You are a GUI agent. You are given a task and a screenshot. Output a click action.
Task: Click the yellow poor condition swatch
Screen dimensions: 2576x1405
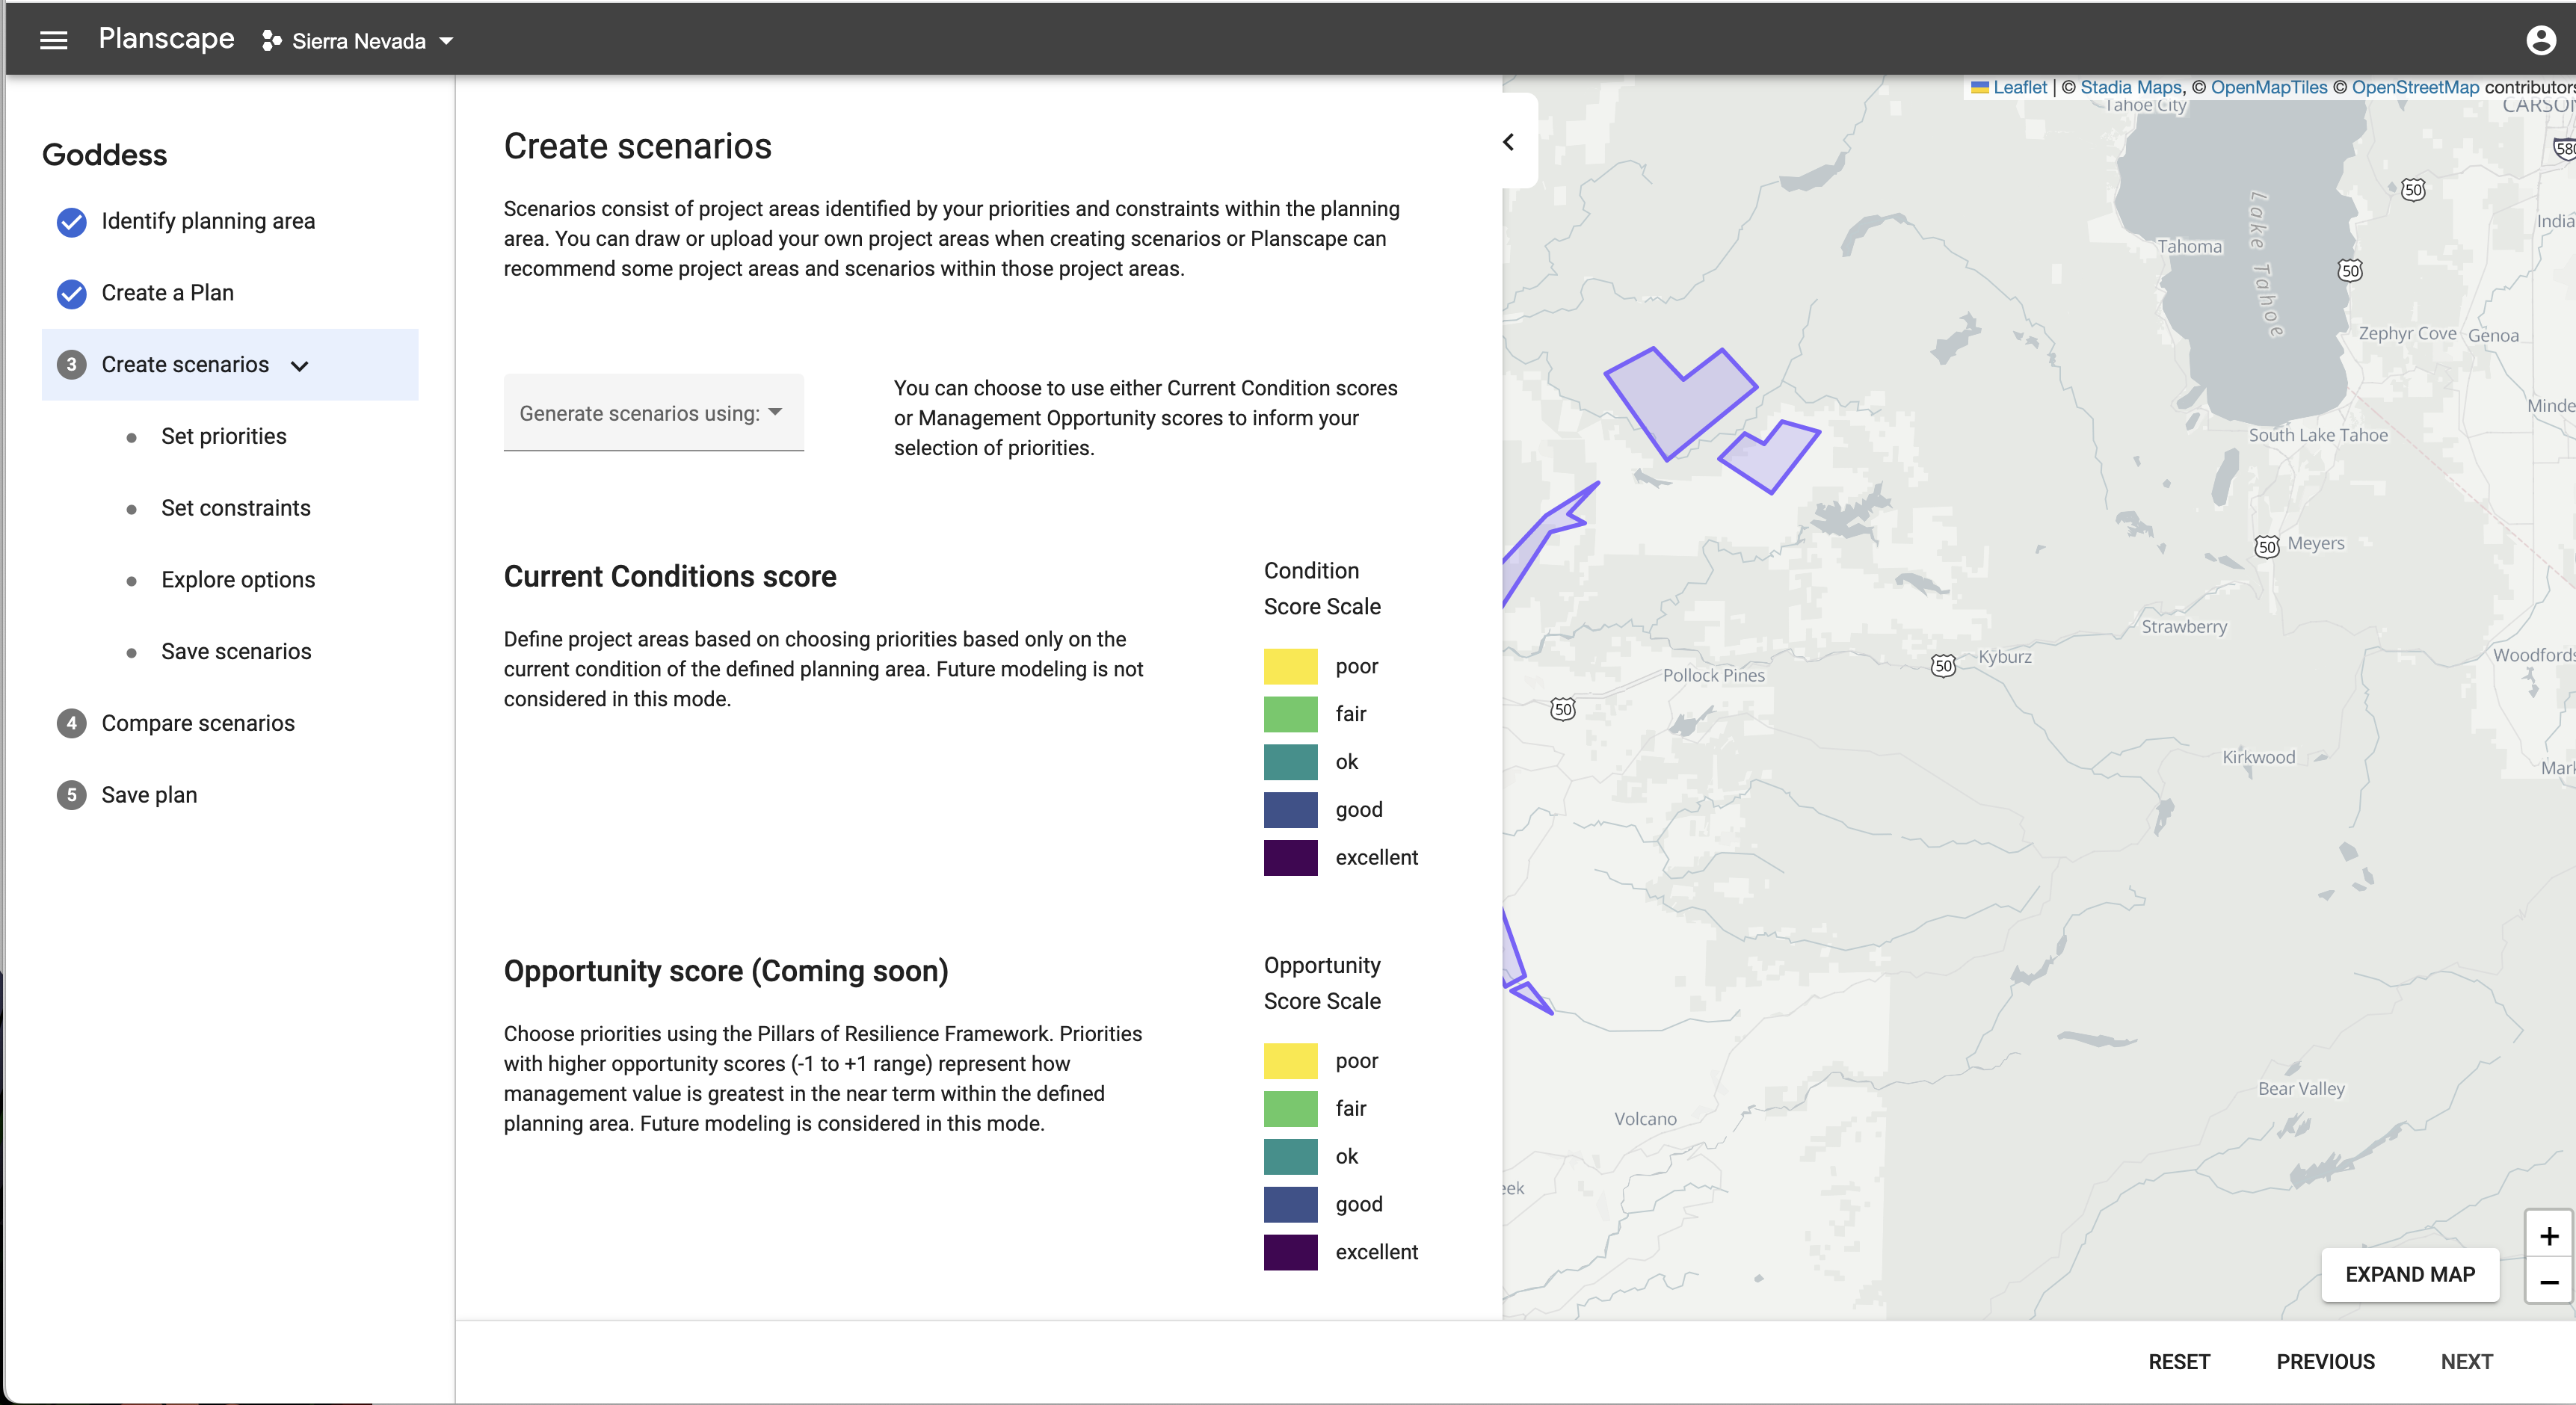(1290, 666)
